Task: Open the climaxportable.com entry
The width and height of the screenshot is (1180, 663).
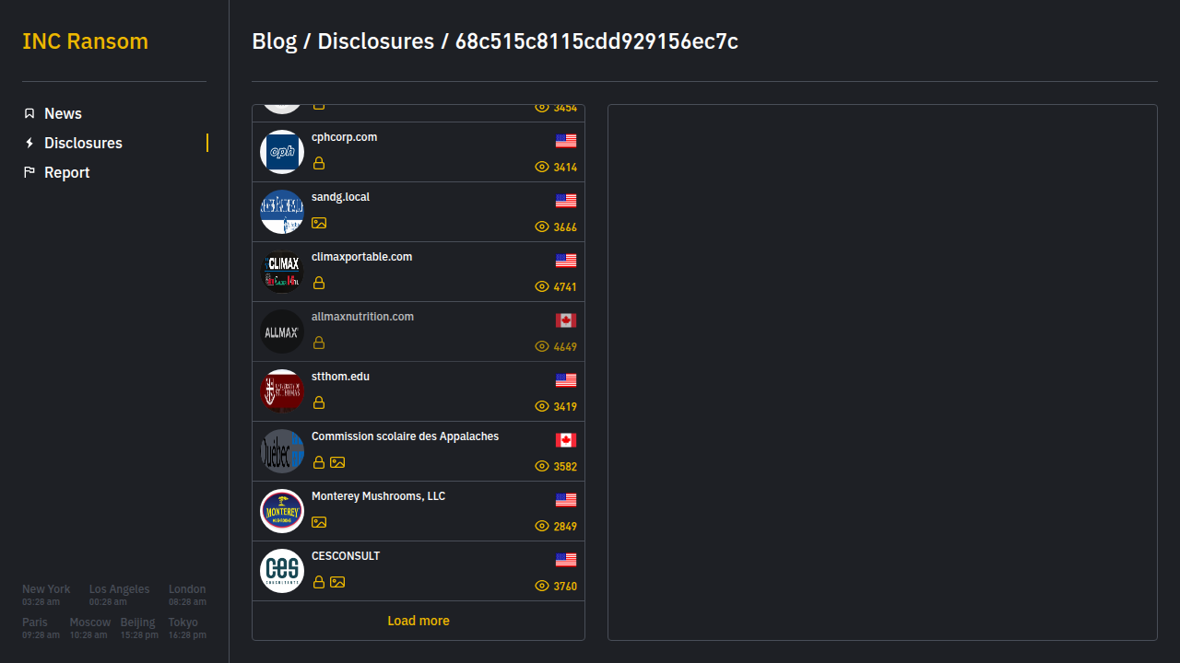Action: [x=419, y=272]
